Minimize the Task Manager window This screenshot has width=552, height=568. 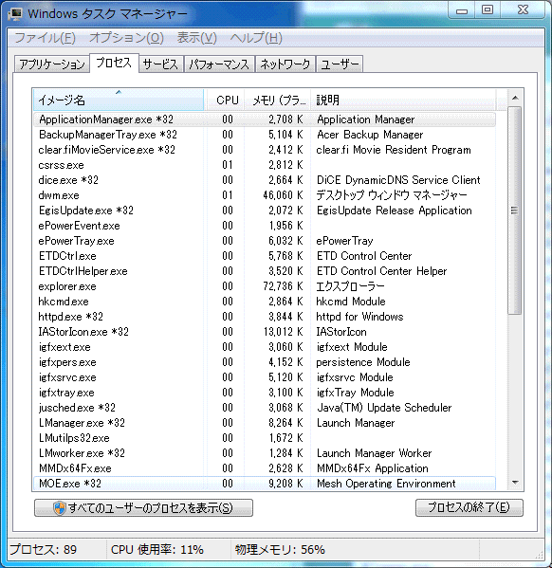[462, 10]
